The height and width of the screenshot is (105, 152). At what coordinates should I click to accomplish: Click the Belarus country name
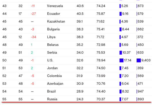pyautogui.click(x=53, y=45)
